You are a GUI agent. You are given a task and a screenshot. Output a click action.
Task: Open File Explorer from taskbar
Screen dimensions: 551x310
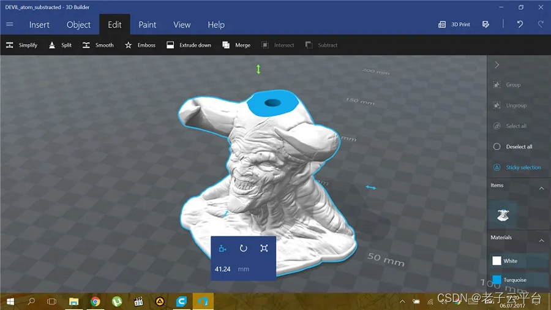point(73,301)
